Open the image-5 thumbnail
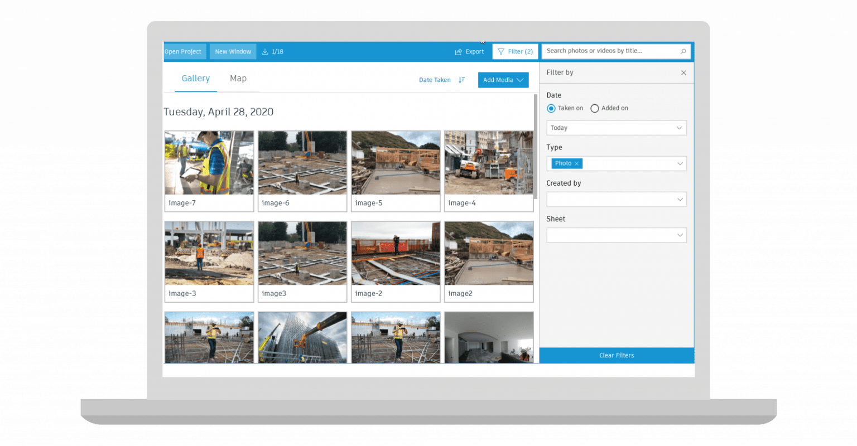This screenshot has height=446, width=857. coord(395,163)
